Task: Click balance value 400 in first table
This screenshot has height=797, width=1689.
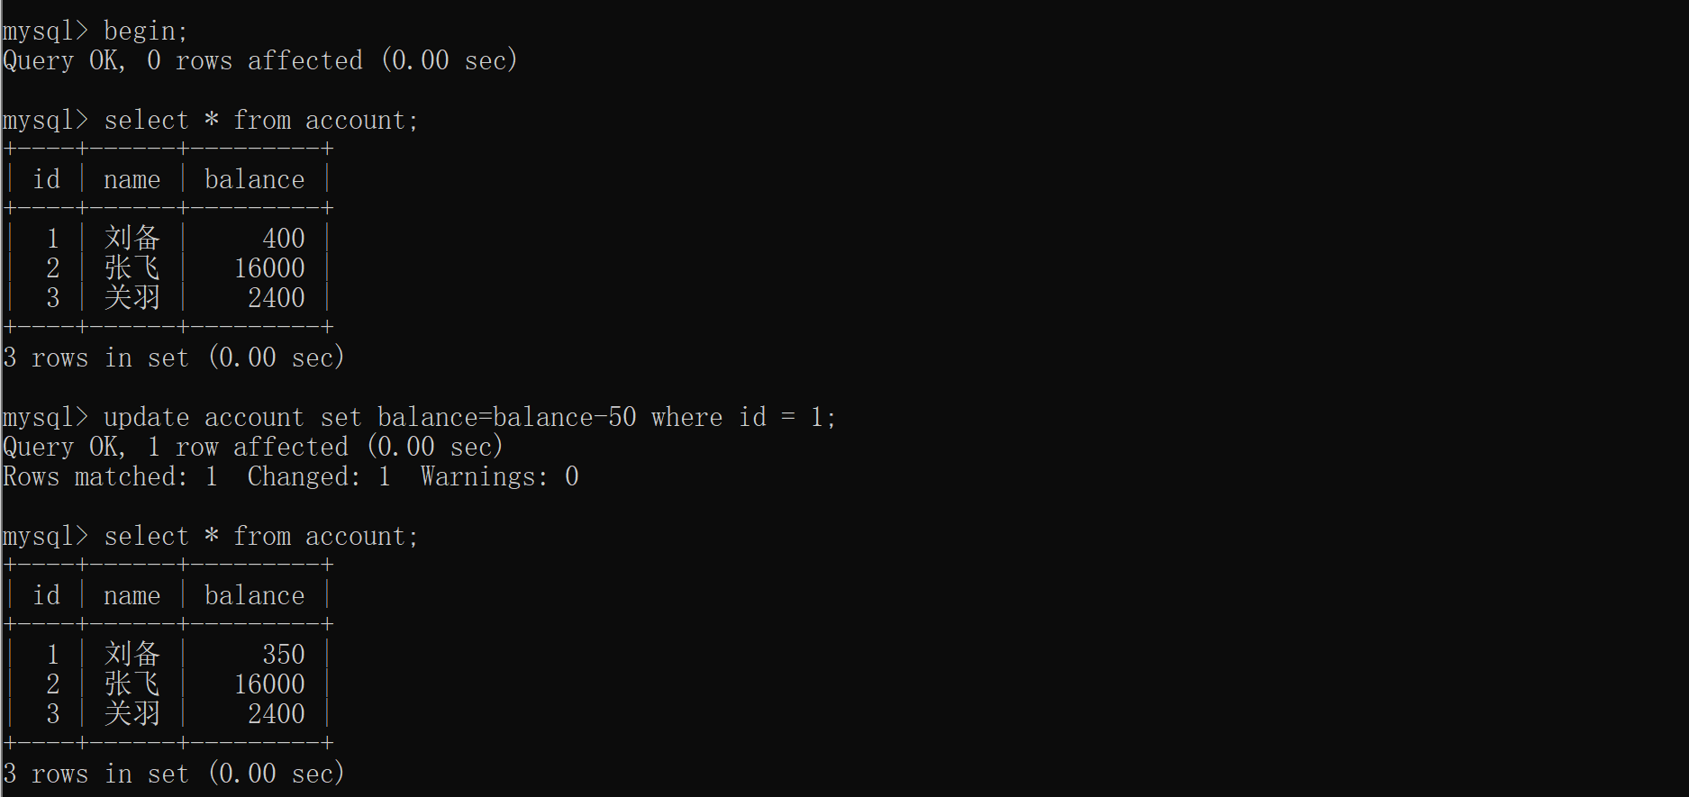Action: point(284,239)
